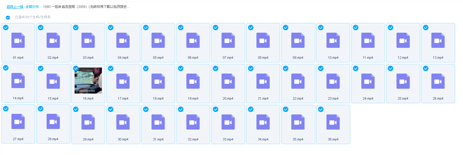Deselect the checkmark on 22.mp4
Viewport: 463px width, 155px height.
pos(286,68)
